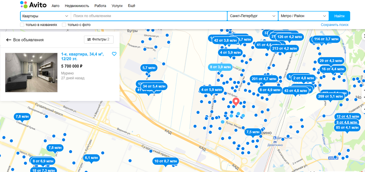The width and height of the screenshot is (365, 172).
Task: Click the Avito logo
Action: (x=33, y=5)
